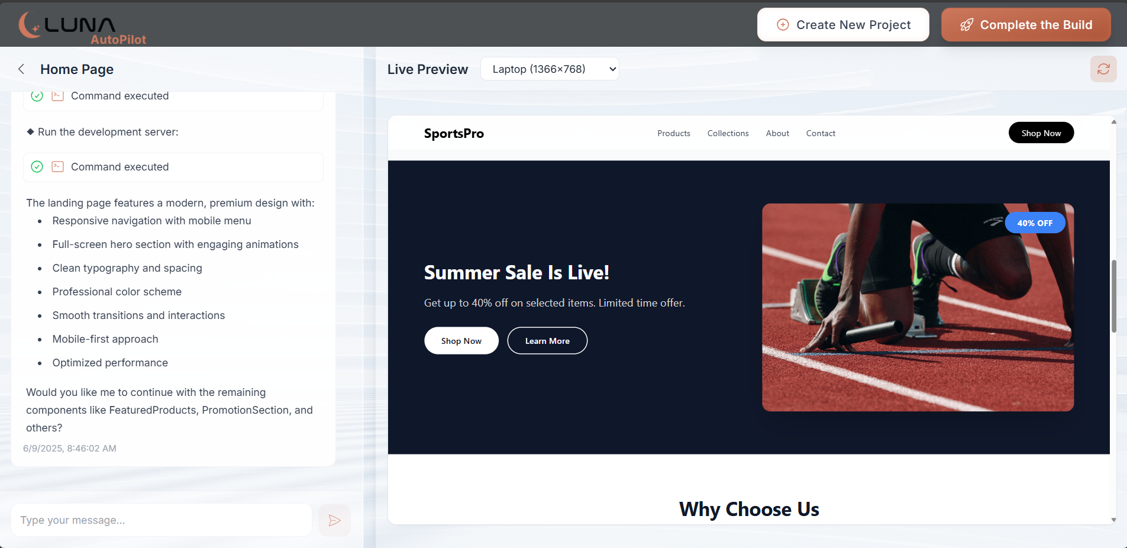Click the green check icon on the last Command executed row

(x=37, y=167)
